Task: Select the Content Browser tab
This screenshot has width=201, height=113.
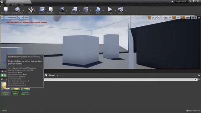Action: tap(4, 71)
